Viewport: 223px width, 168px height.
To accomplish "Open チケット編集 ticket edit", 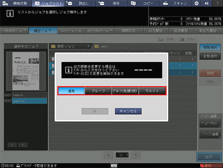I will [210, 123].
